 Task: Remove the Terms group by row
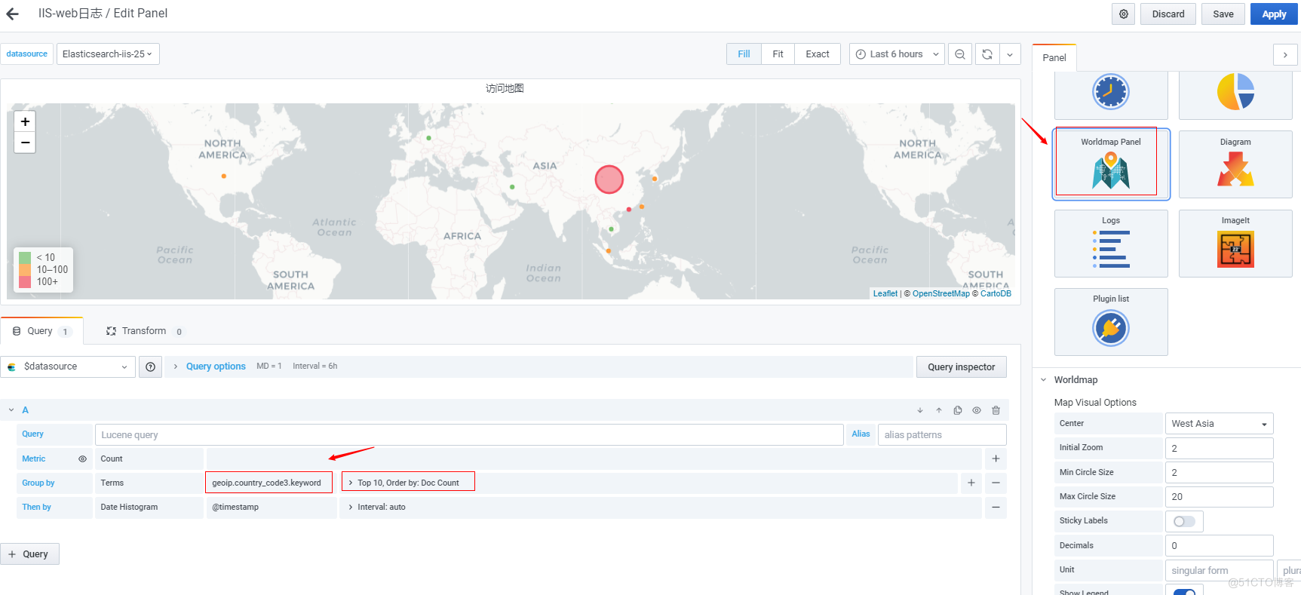(996, 483)
